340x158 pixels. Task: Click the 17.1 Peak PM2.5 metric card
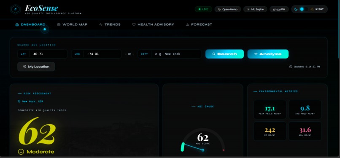tap(270, 110)
